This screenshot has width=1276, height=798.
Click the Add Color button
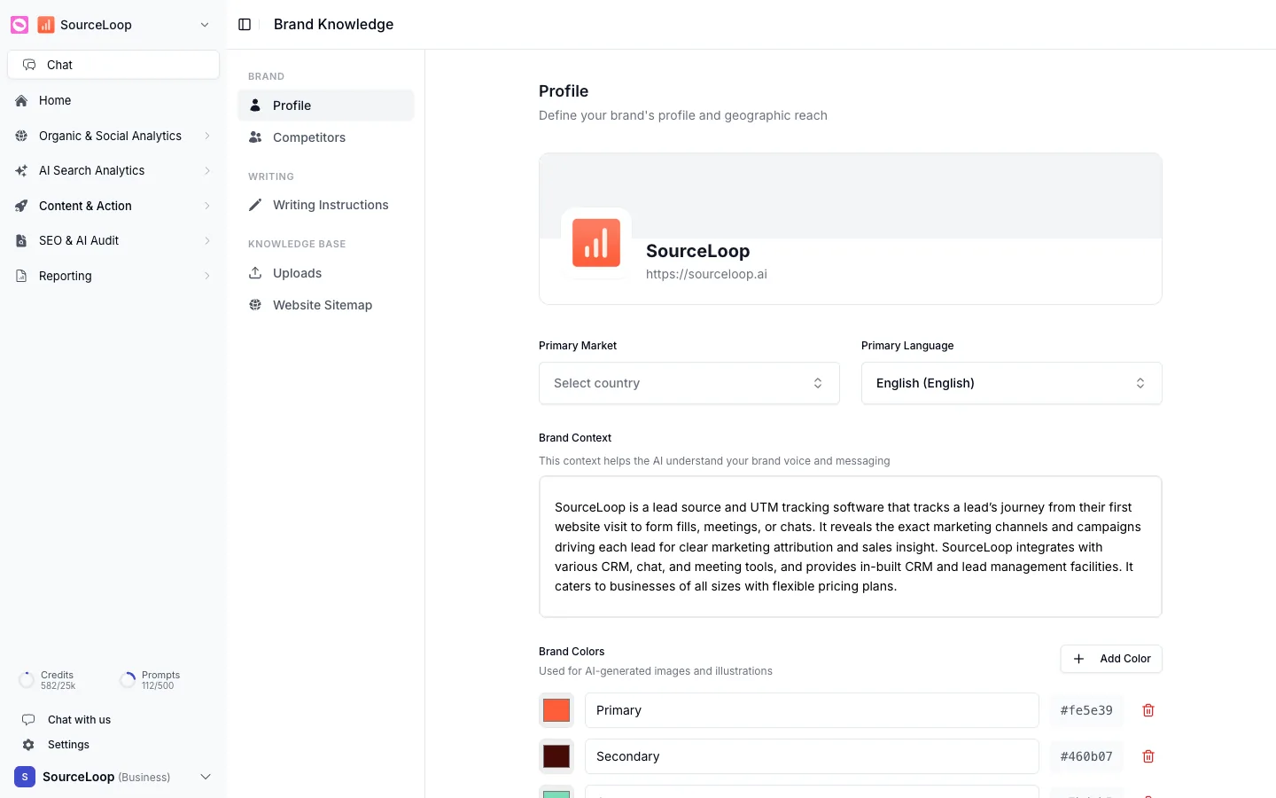1111,659
